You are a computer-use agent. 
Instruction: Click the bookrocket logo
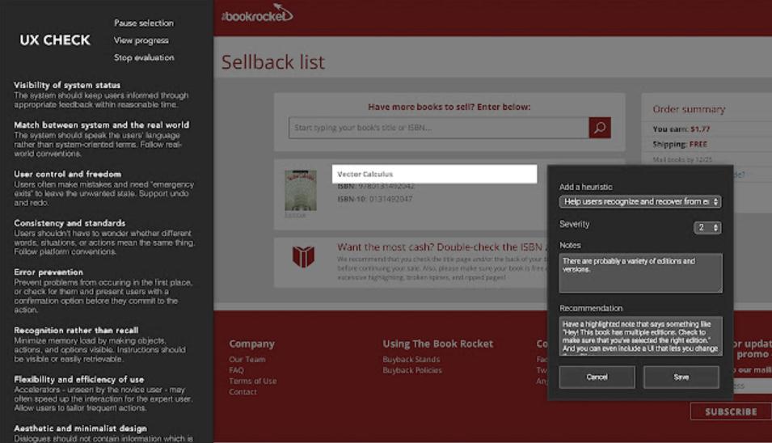pyautogui.click(x=257, y=13)
